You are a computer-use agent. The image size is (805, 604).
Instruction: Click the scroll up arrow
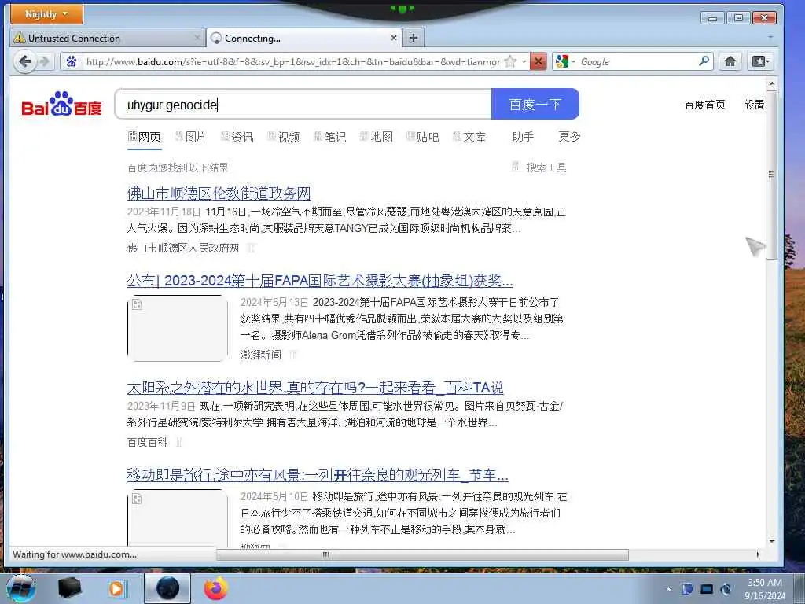(x=771, y=83)
